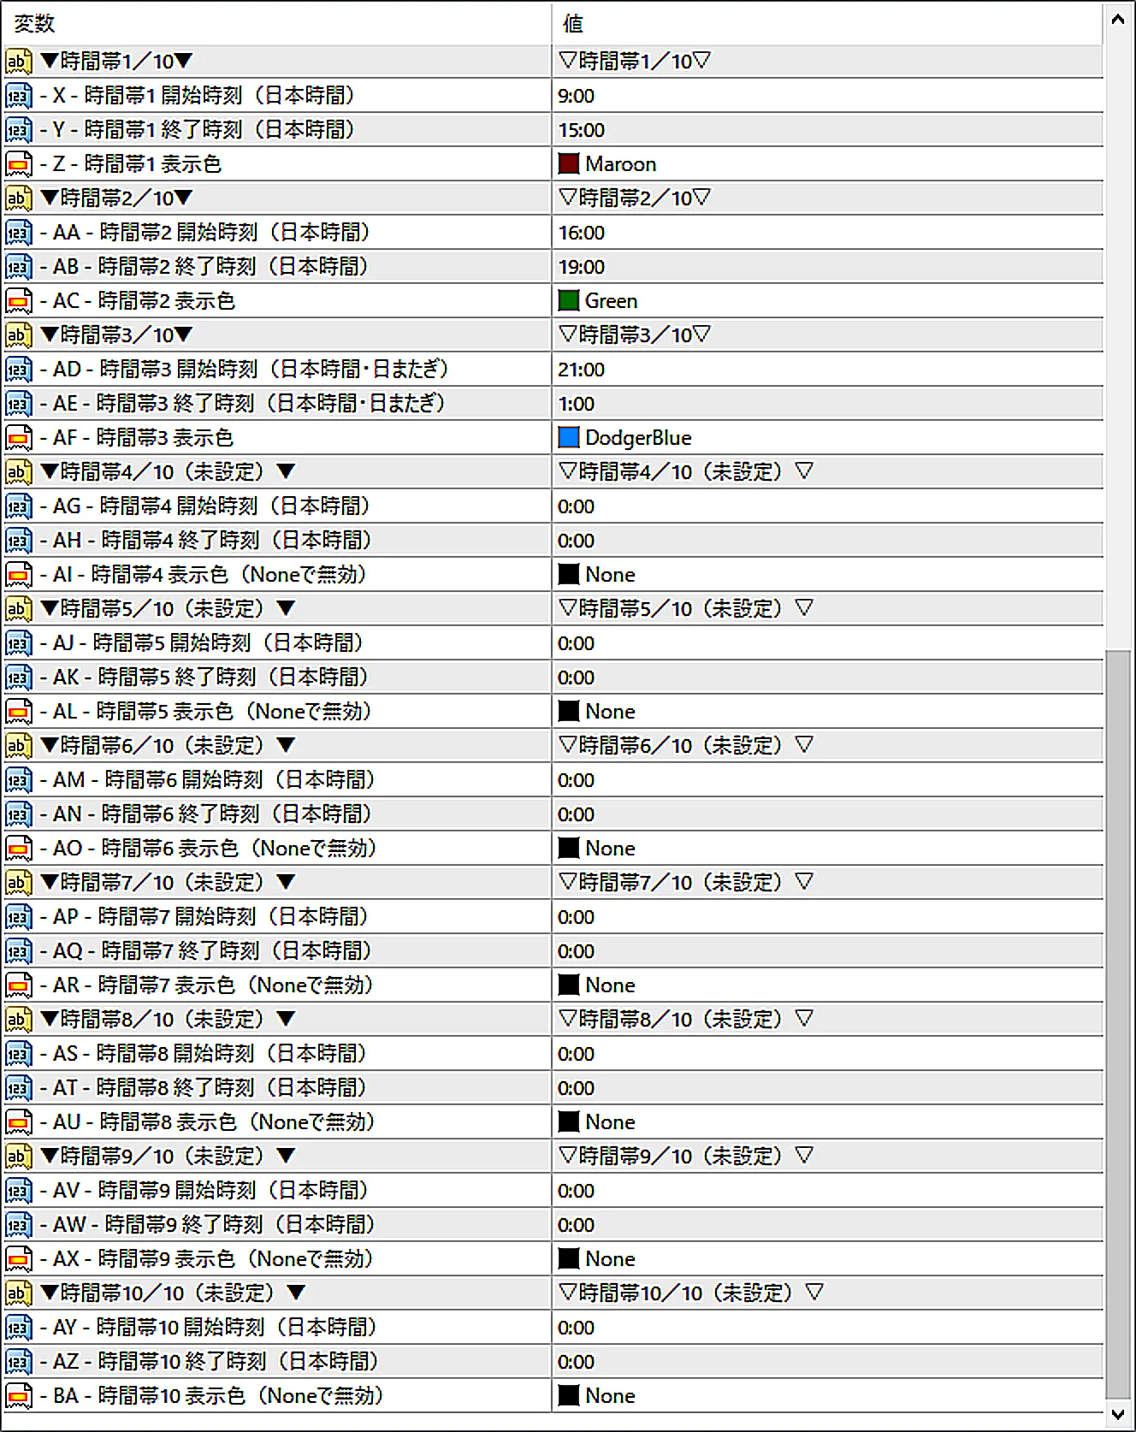Click the numeric icon for AA - 時間帯2 開始時刻
Viewport: 1136px width, 1432px height.
click(19, 233)
